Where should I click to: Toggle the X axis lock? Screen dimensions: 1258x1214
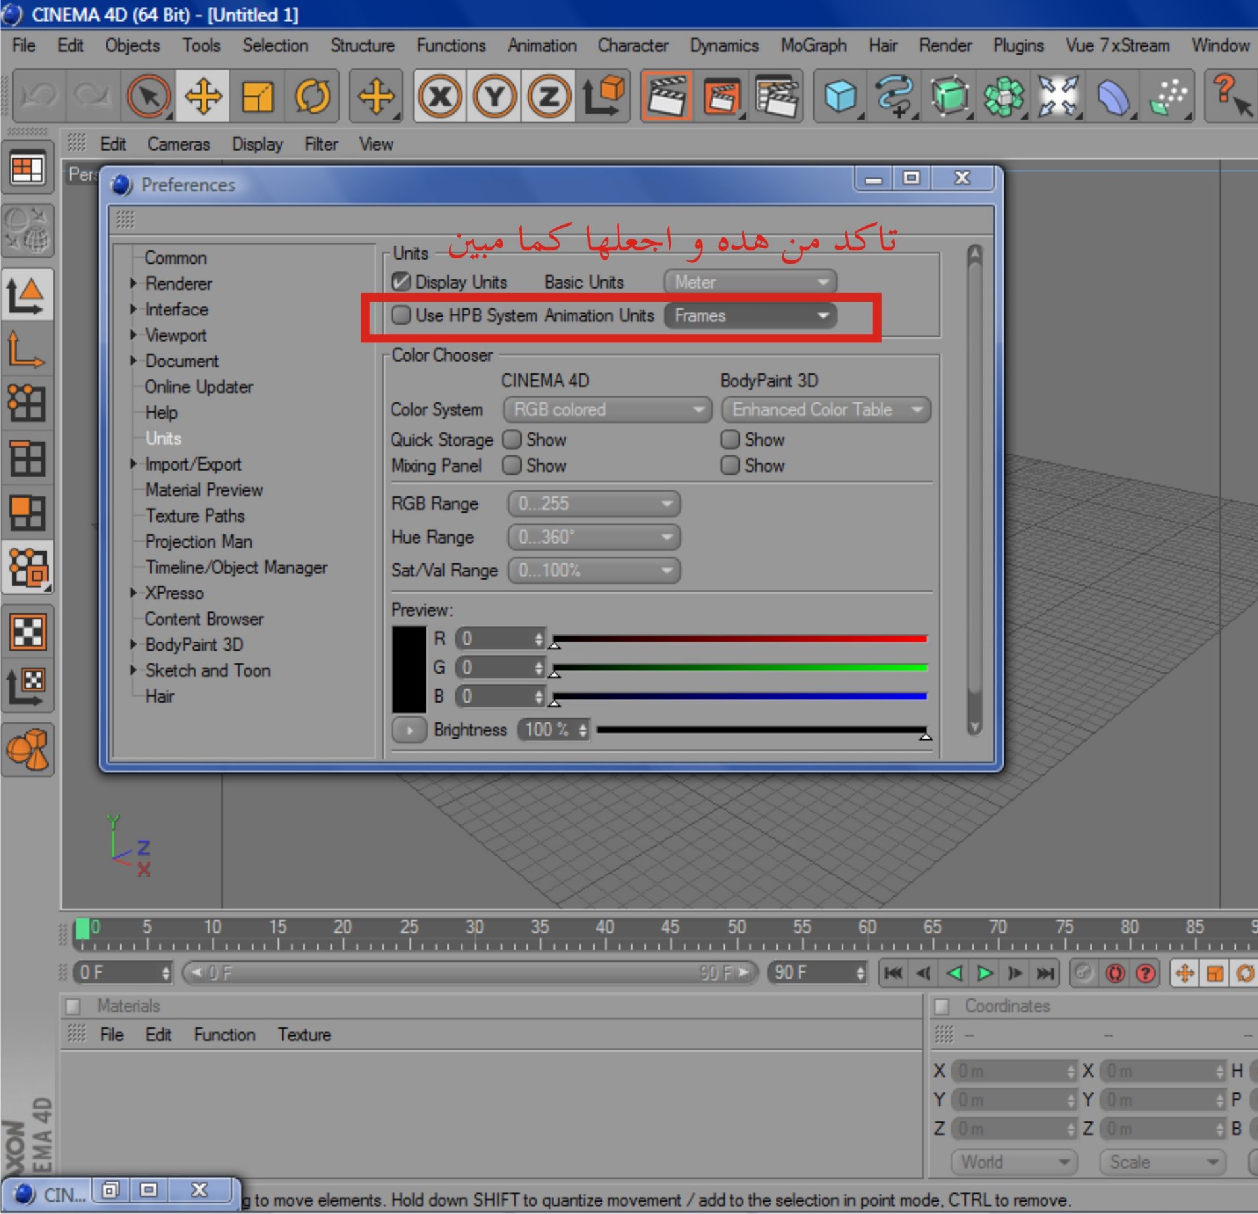(440, 97)
